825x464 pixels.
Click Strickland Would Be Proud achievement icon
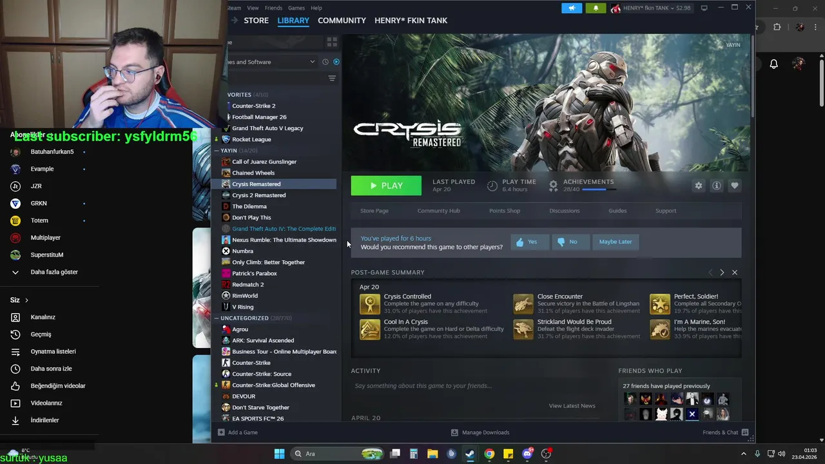(x=523, y=329)
